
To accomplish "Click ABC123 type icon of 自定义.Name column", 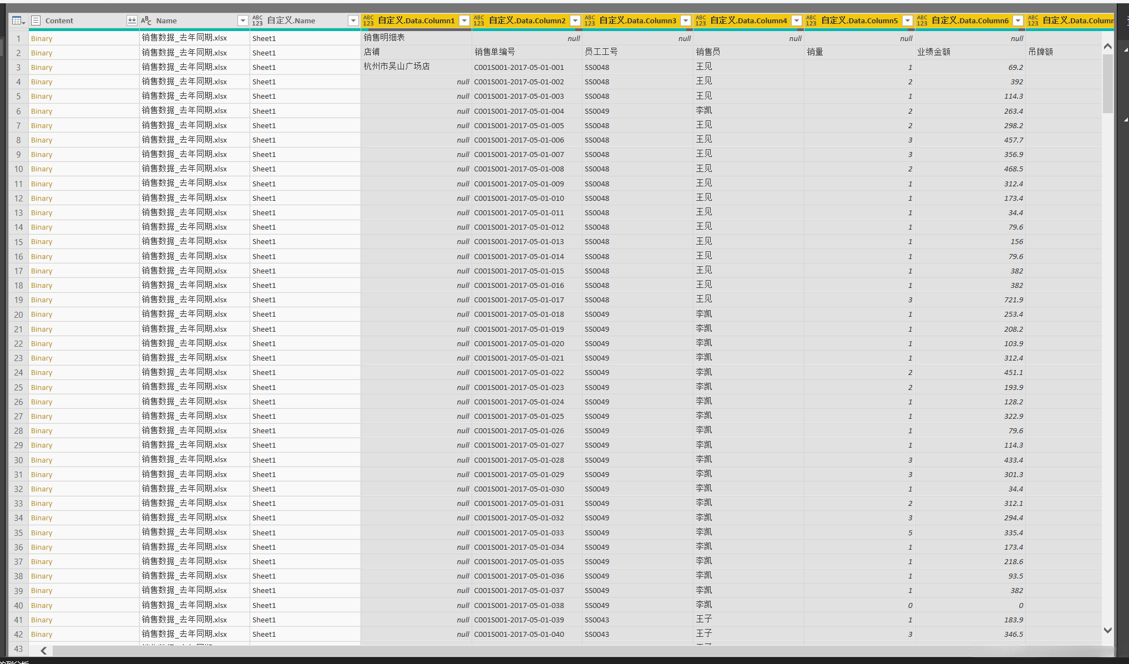I will pos(257,21).
